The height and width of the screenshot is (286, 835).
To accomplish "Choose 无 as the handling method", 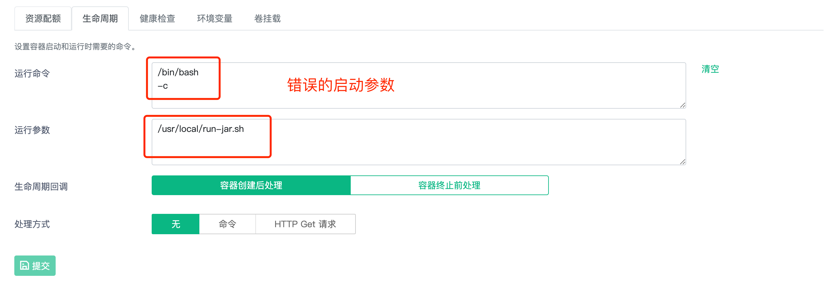I will point(176,224).
